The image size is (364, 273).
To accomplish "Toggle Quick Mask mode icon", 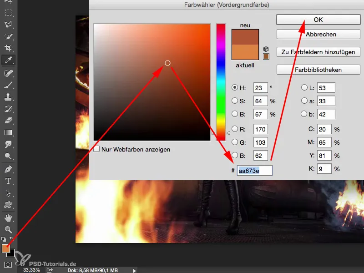I will (8, 264).
